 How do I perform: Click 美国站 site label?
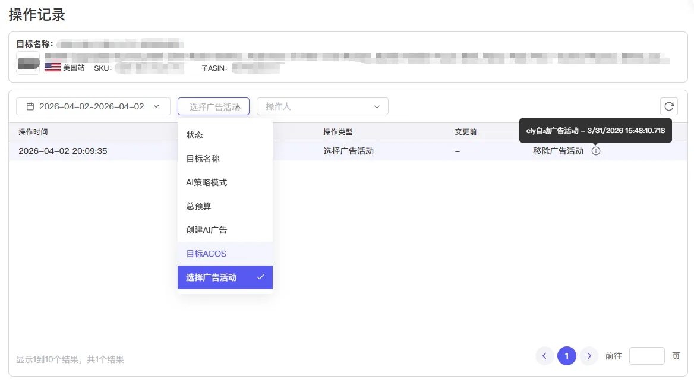(x=74, y=68)
